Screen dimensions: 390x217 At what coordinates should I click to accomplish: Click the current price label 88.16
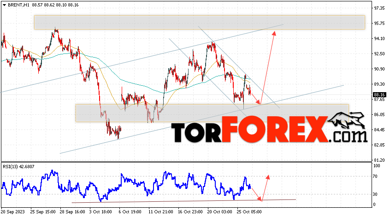pyautogui.click(x=379, y=95)
